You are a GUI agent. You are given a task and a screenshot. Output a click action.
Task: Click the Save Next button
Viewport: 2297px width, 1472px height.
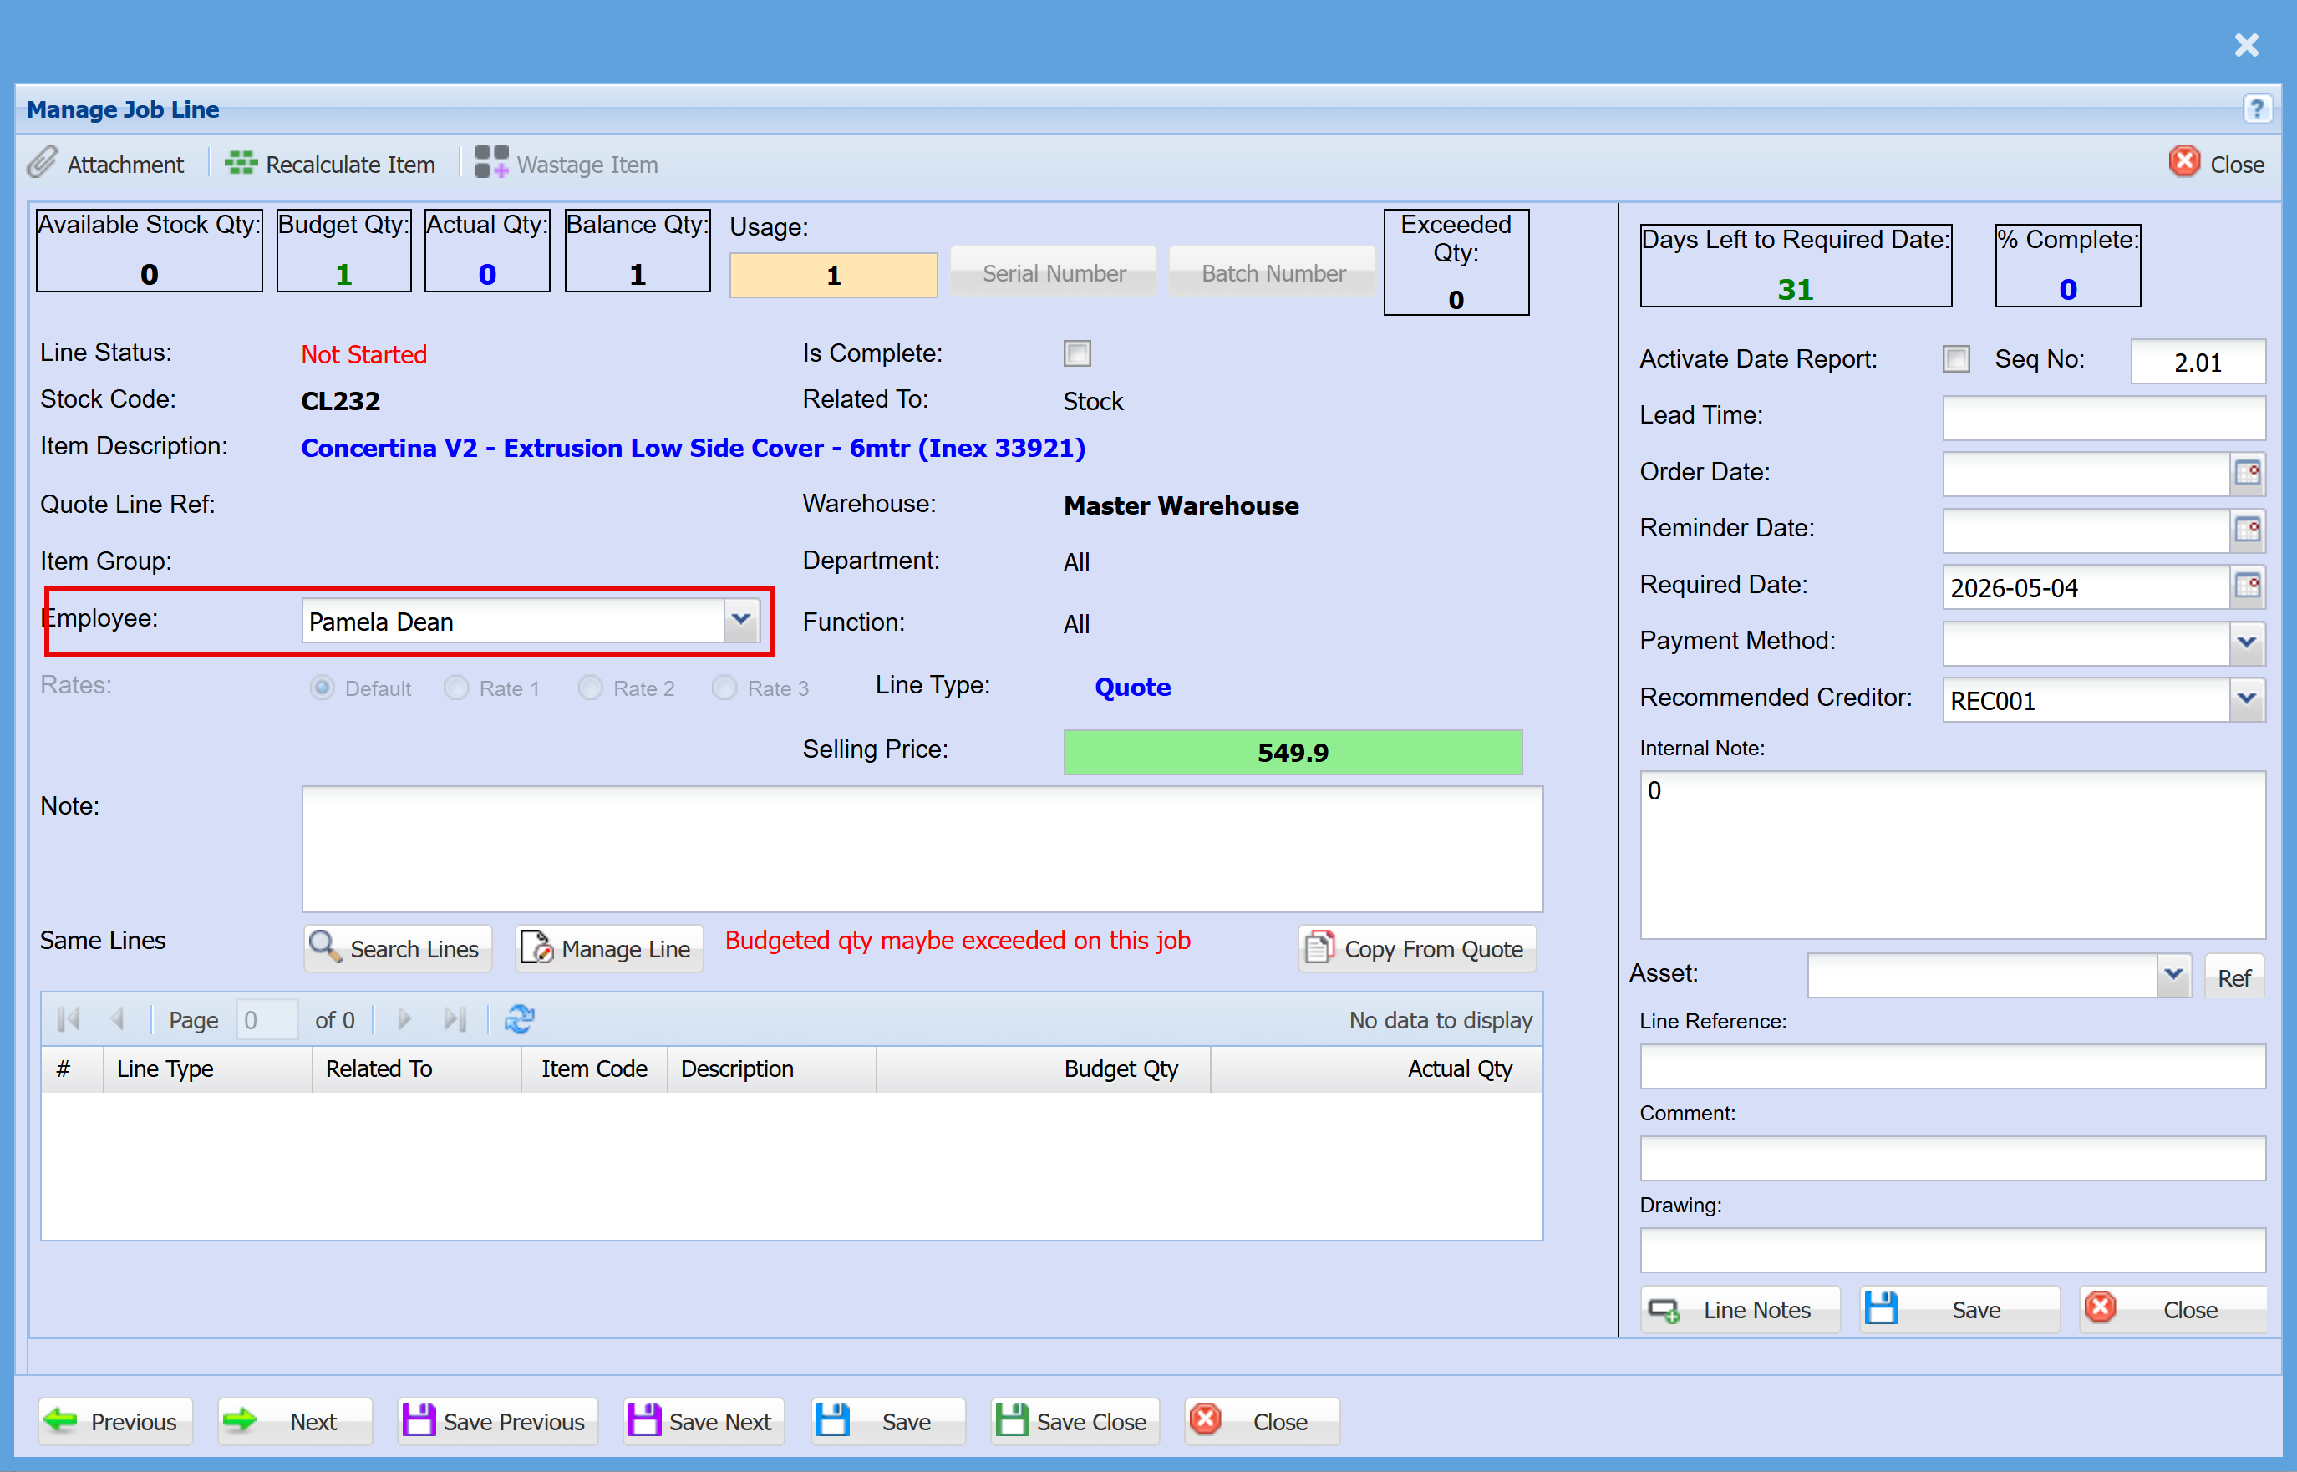coord(703,1421)
